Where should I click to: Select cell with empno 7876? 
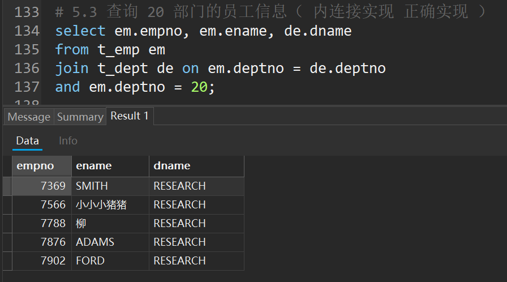click(42, 242)
